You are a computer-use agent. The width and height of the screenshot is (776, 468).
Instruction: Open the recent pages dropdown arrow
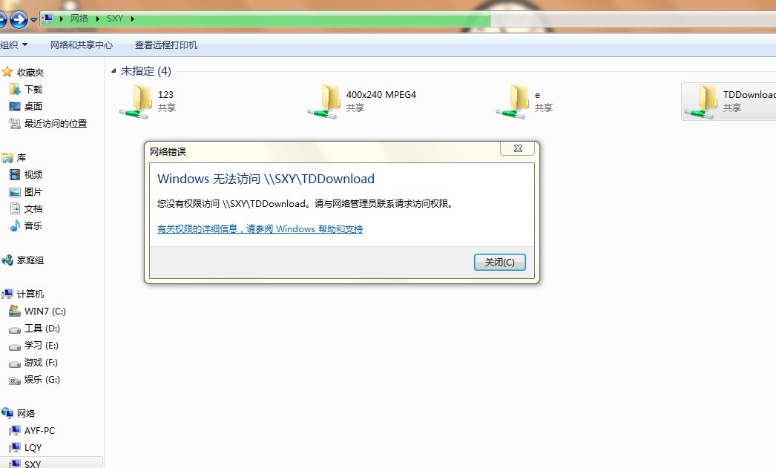33,20
